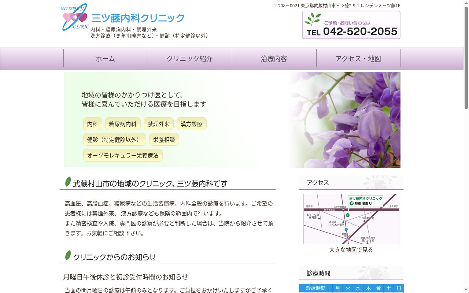Click the address text 〒208-0021 東京都武蔵村山市
The width and height of the screenshot is (469, 293).
click(x=337, y=5)
